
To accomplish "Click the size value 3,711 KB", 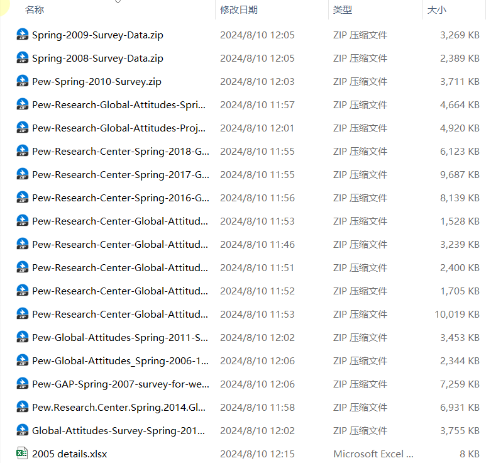I will click(x=460, y=81).
